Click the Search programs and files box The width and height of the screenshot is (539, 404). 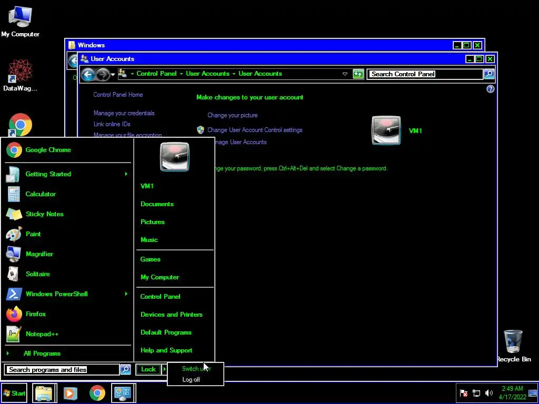[x=62, y=370]
